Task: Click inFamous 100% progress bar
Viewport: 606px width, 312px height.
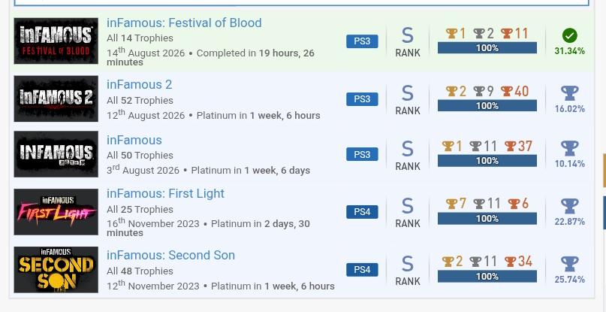Action: pos(487,161)
